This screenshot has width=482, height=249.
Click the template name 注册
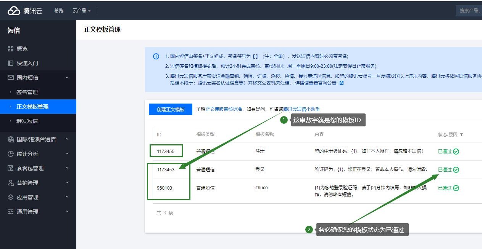click(260, 152)
